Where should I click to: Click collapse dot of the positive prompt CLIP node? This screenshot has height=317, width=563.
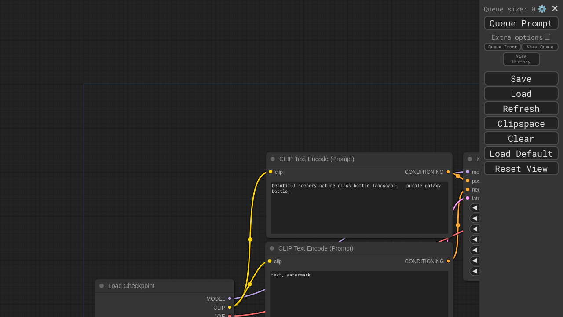click(x=273, y=159)
